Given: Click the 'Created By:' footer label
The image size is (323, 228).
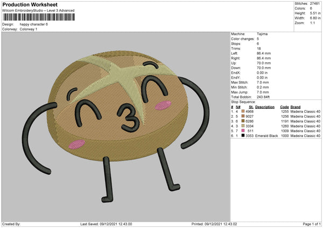Looking at the screenshot, I should click(11, 224).
